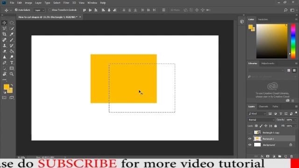Select the Lasso tool in the toolbox
This screenshot has height=168, width=299.
[4, 28]
